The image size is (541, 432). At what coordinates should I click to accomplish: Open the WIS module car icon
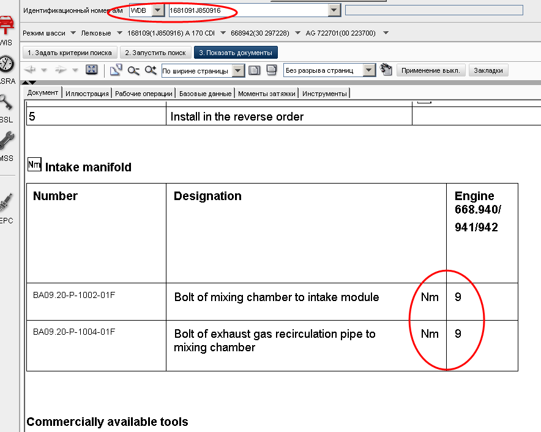click(x=6, y=26)
